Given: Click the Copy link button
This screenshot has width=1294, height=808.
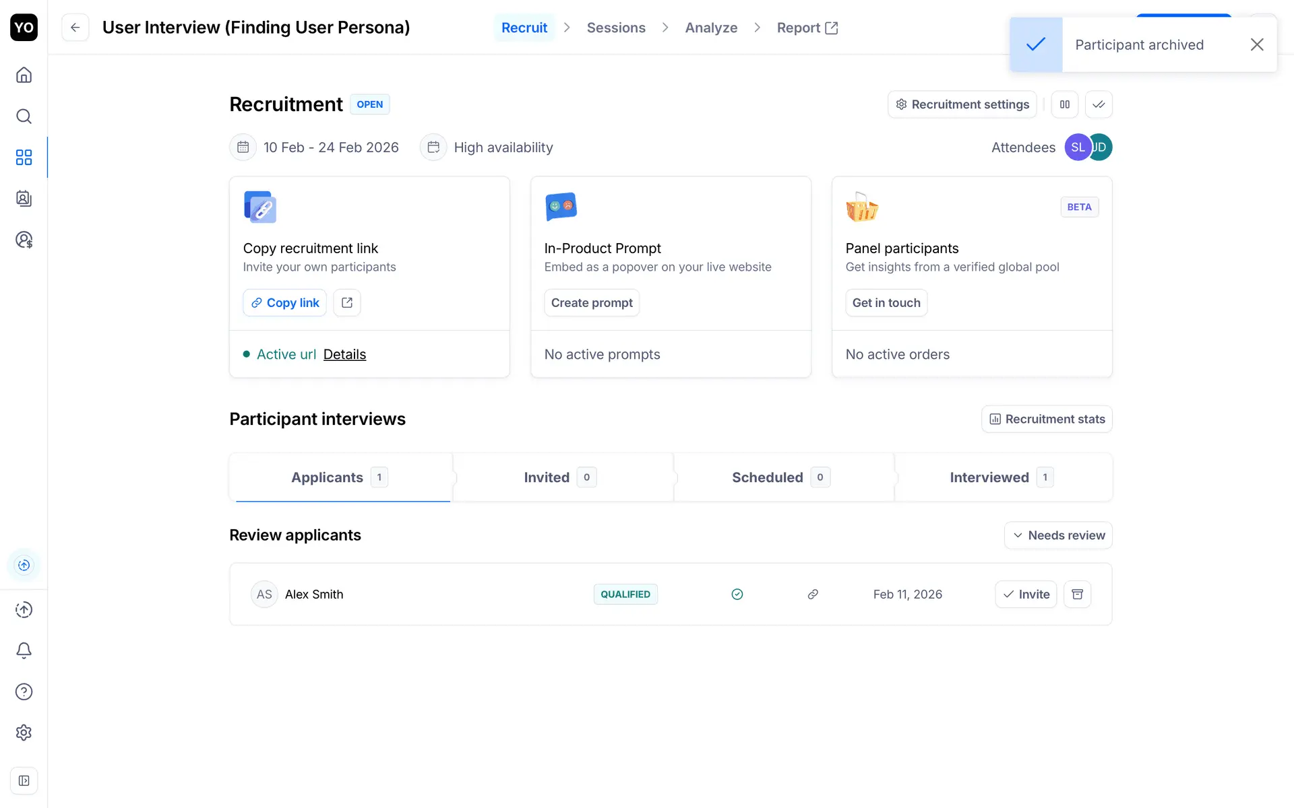Looking at the screenshot, I should tap(284, 303).
